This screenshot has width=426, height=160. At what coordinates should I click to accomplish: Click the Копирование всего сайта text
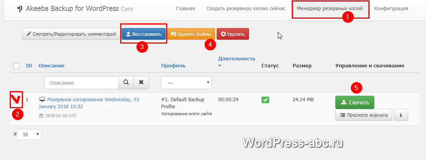coord(186,114)
